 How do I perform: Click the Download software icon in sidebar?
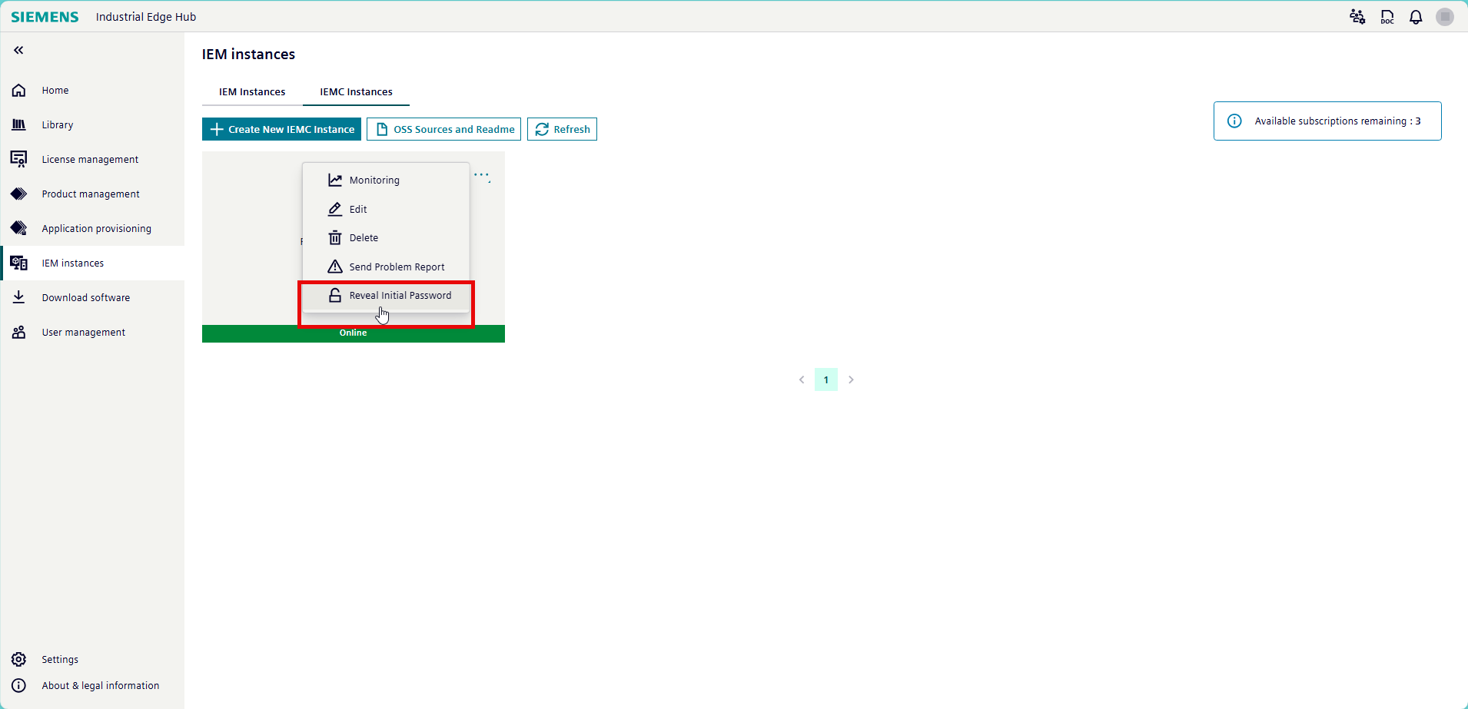coord(18,297)
